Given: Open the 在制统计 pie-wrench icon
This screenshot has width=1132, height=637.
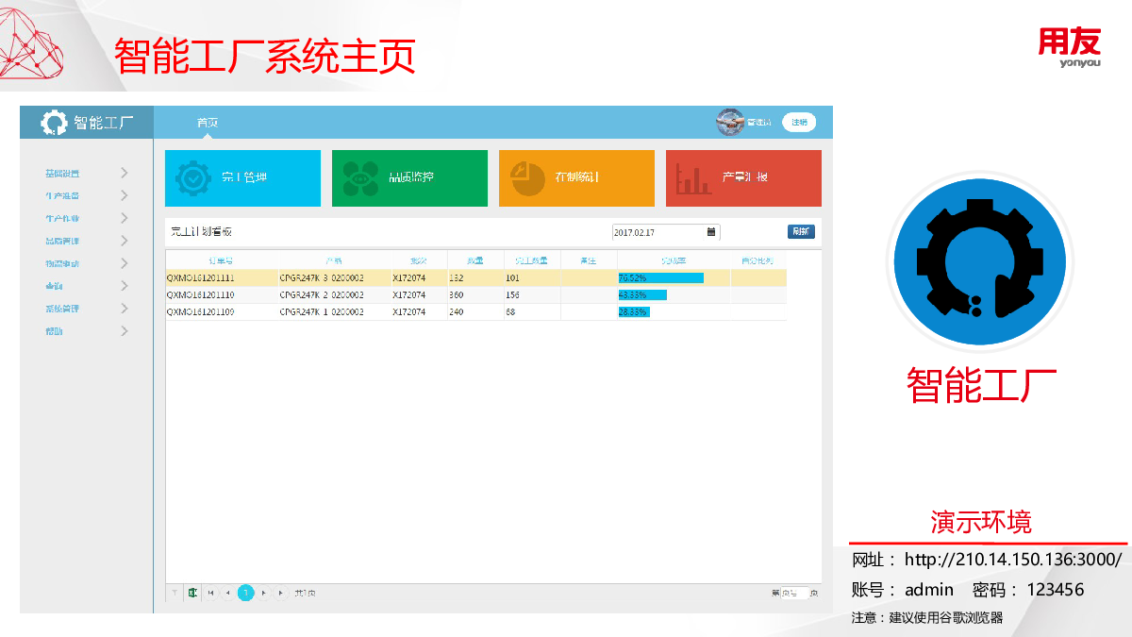Looking at the screenshot, I should (x=527, y=177).
